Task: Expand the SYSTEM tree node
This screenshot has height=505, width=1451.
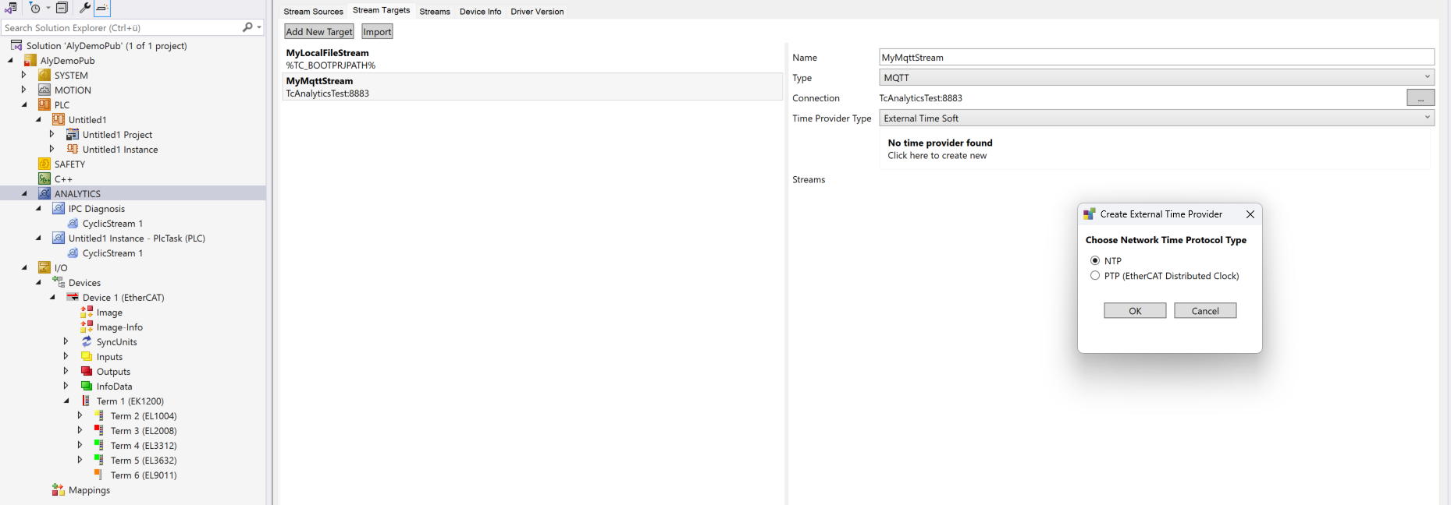Action: pyautogui.click(x=23, y=75)
